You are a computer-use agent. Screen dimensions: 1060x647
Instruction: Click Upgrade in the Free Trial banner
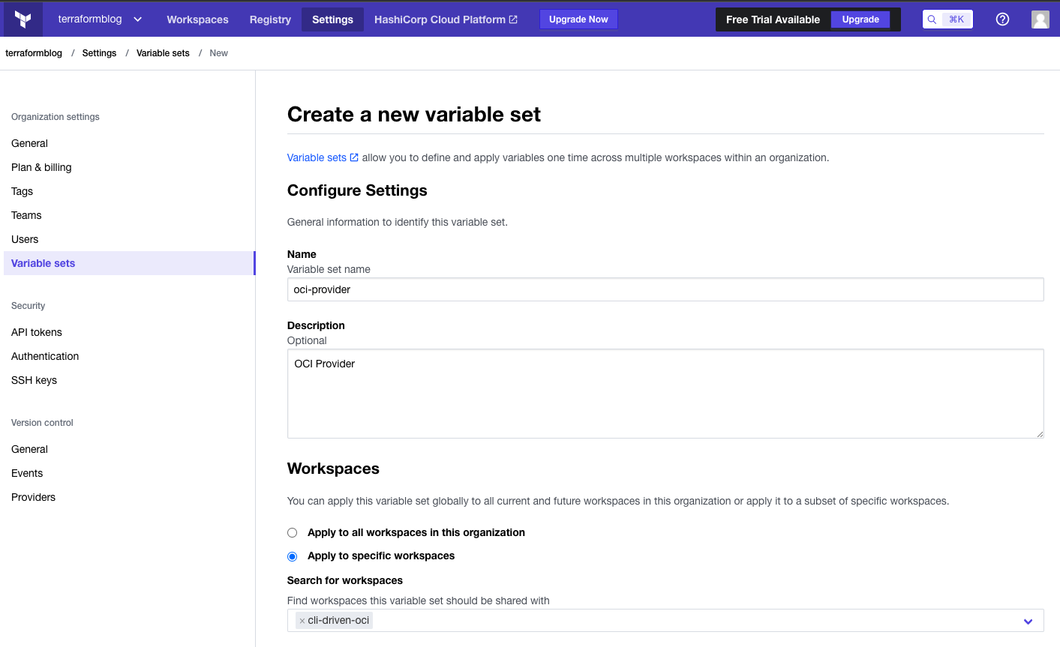(860, 19)
